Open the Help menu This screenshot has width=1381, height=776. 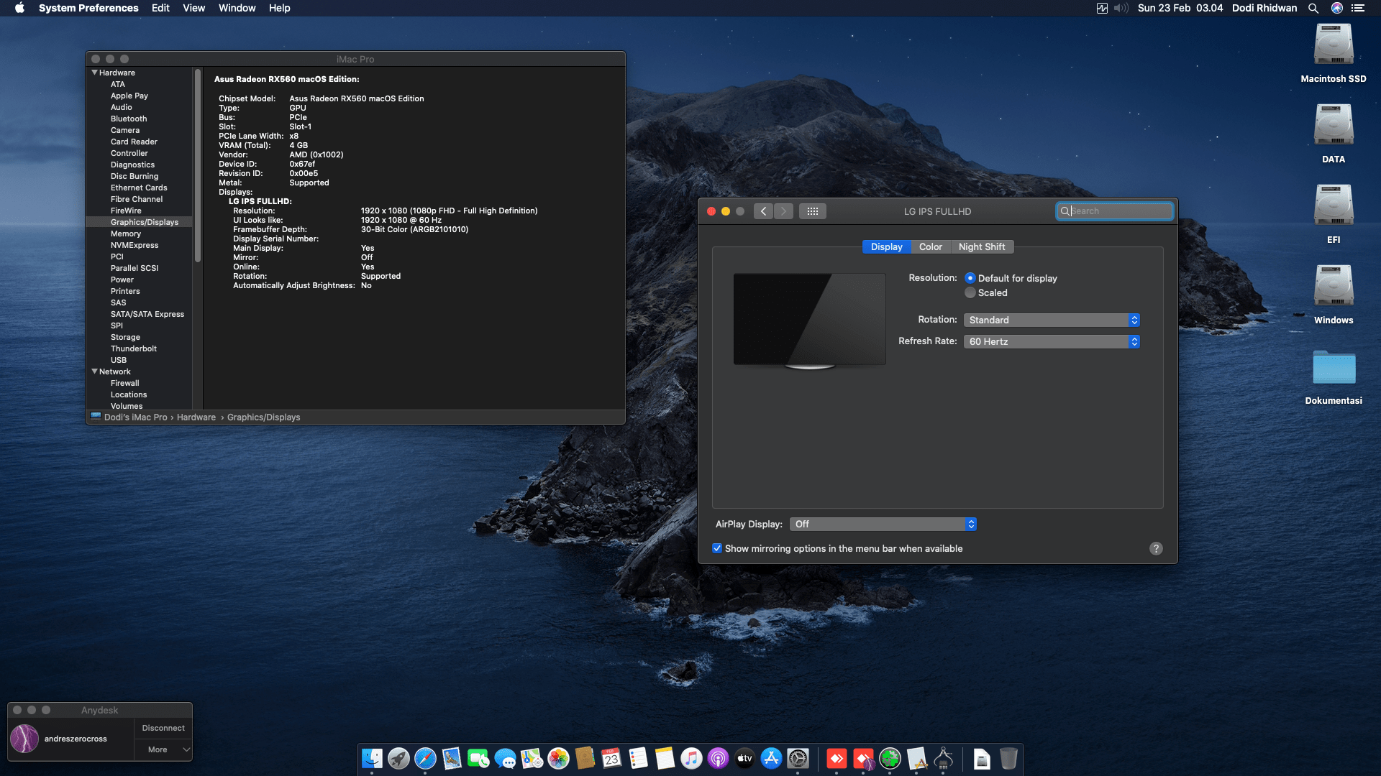click(x=280, y=8)
